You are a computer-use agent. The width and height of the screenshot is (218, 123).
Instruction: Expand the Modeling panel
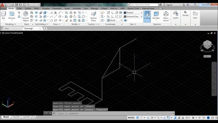(x=11, y=24)
